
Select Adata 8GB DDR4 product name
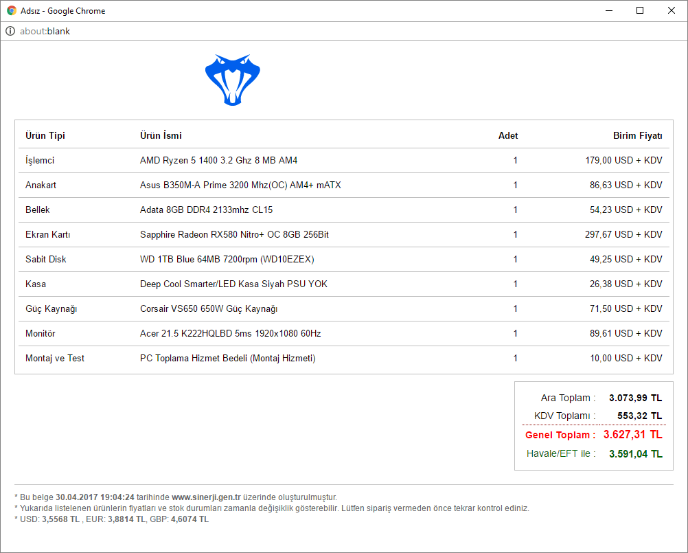pyautogui.click(x=206, y=210)
